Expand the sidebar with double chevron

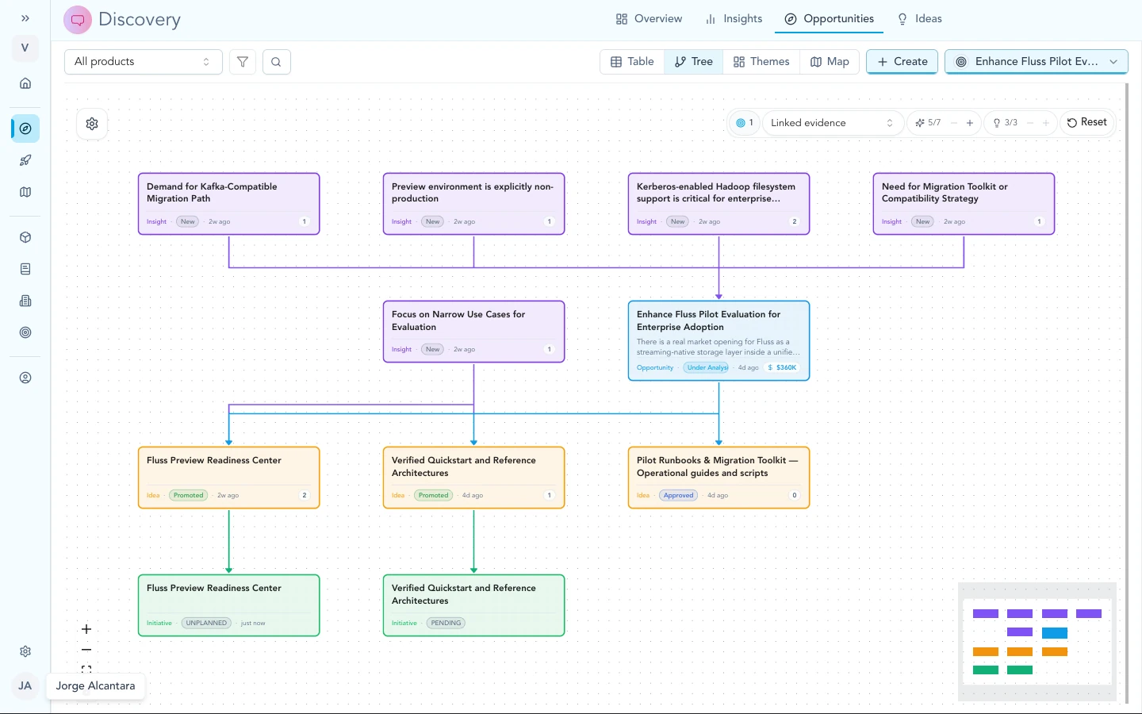coord(25,18)
